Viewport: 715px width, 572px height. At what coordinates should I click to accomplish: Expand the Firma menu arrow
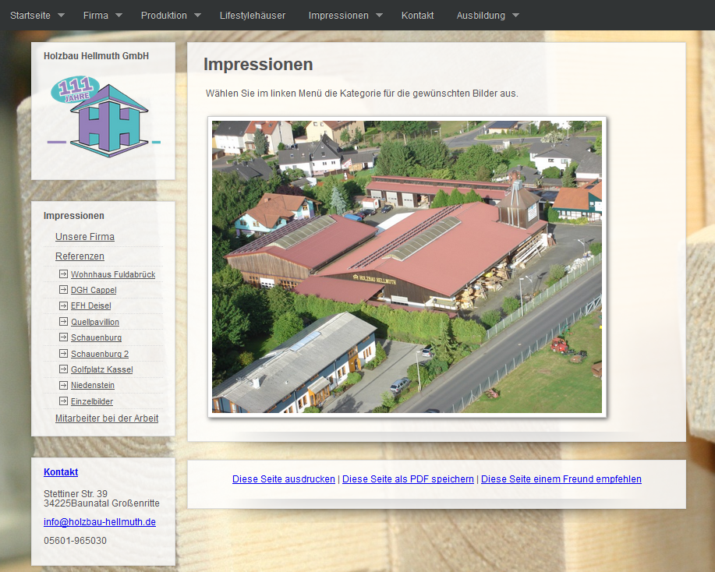pos(119,16)
